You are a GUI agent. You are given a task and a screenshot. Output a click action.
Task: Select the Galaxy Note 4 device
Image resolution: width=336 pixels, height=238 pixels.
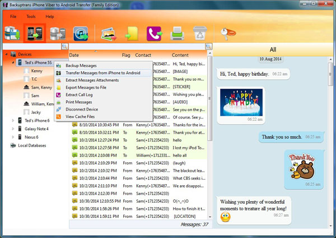coord(36,129)
